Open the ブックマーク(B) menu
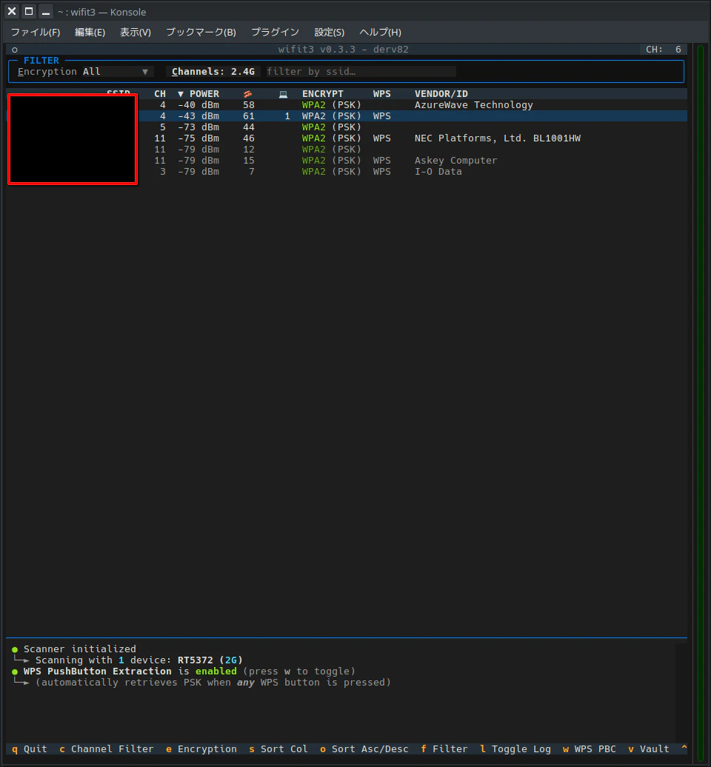This screenshot has height=767, width=711. pos(201,33)
